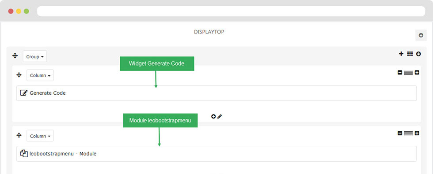Click the browser address bar
Viewport: 433px width, 174px height.
(x=231, y=11)
